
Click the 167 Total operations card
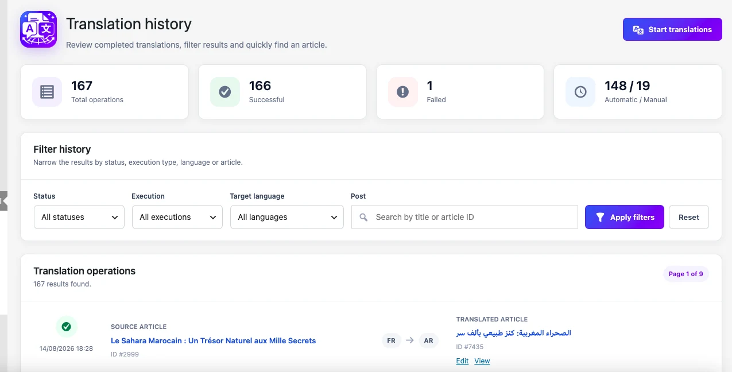(104, 92)
